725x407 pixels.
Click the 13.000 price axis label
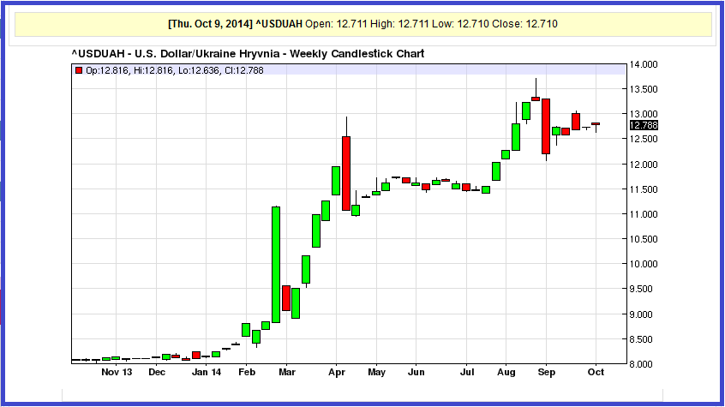click(x=644, y=114)
